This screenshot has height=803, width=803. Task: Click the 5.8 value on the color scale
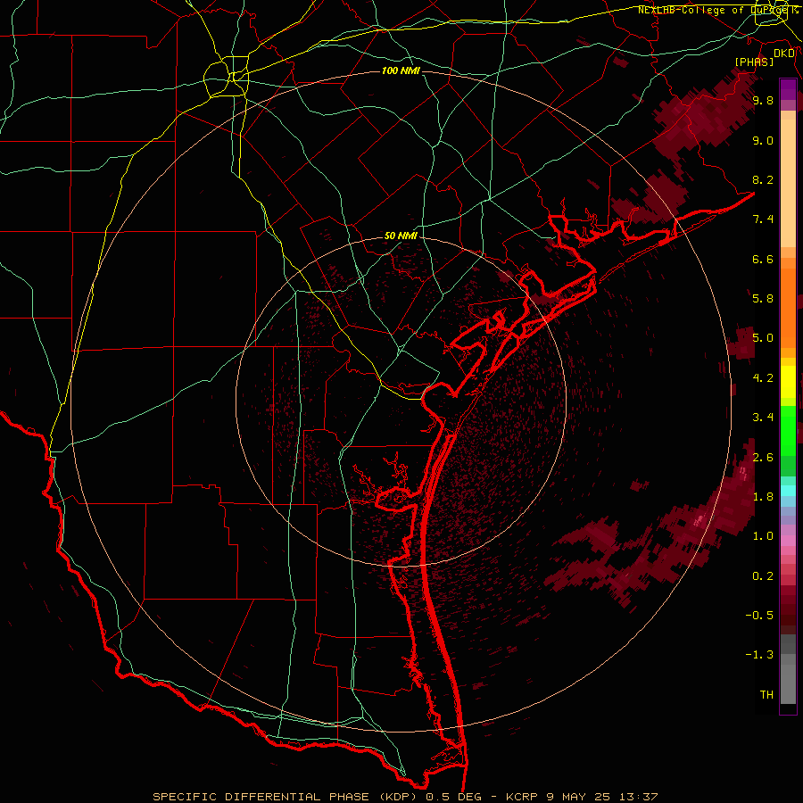click(763, 299)
